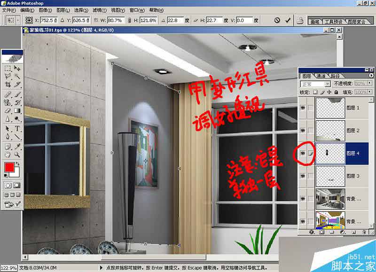
Task: Cancel the transform in options bar
Action: pyautogui.click(x=277, y=20)
